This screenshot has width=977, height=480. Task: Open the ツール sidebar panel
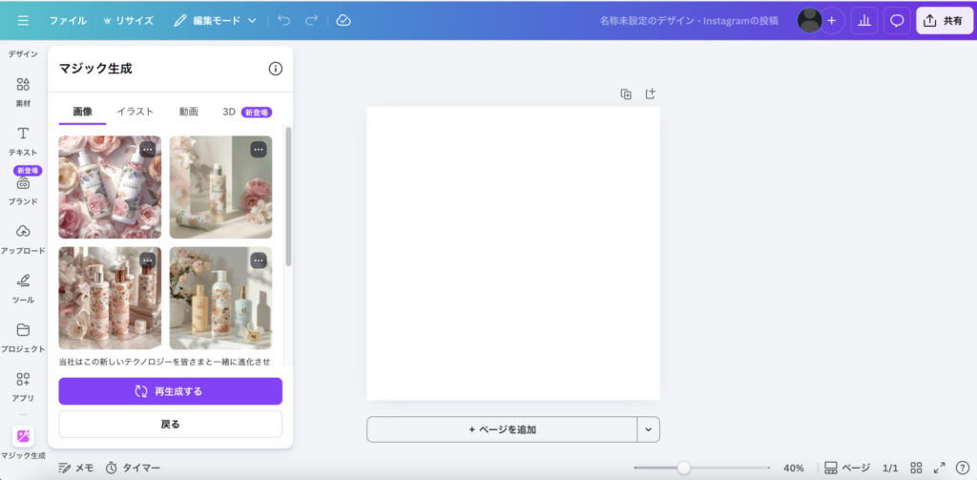tap(23, 288)
